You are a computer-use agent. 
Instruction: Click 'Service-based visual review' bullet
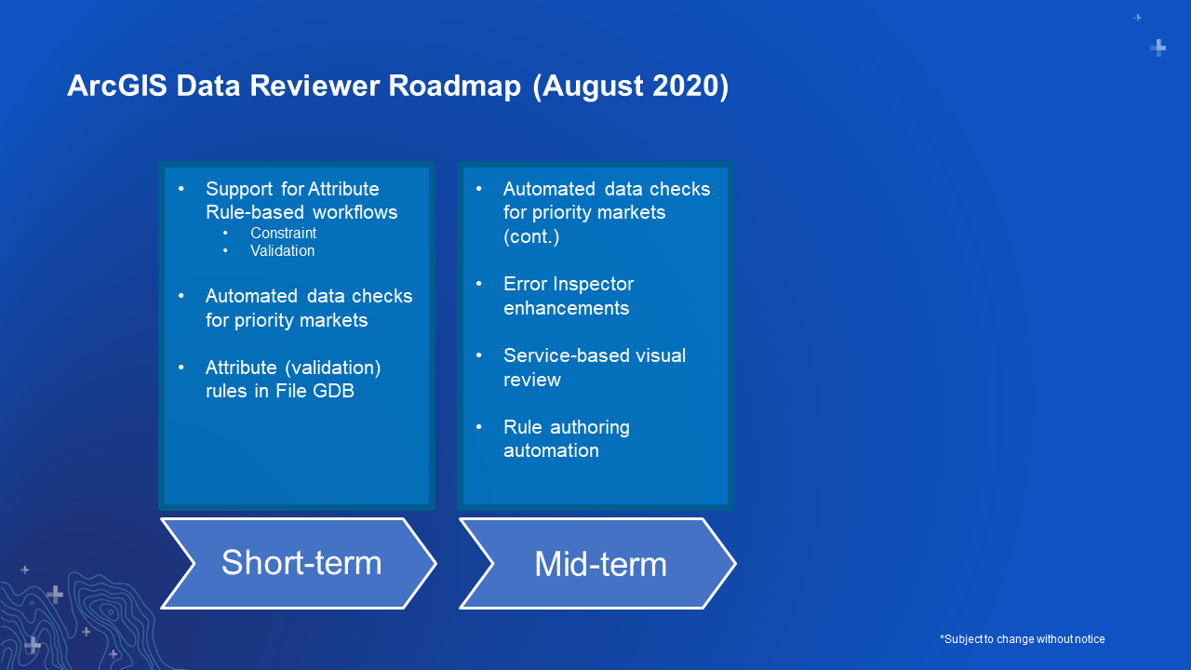[x=595, y=368]
